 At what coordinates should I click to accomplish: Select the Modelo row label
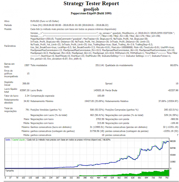[8, 29]
